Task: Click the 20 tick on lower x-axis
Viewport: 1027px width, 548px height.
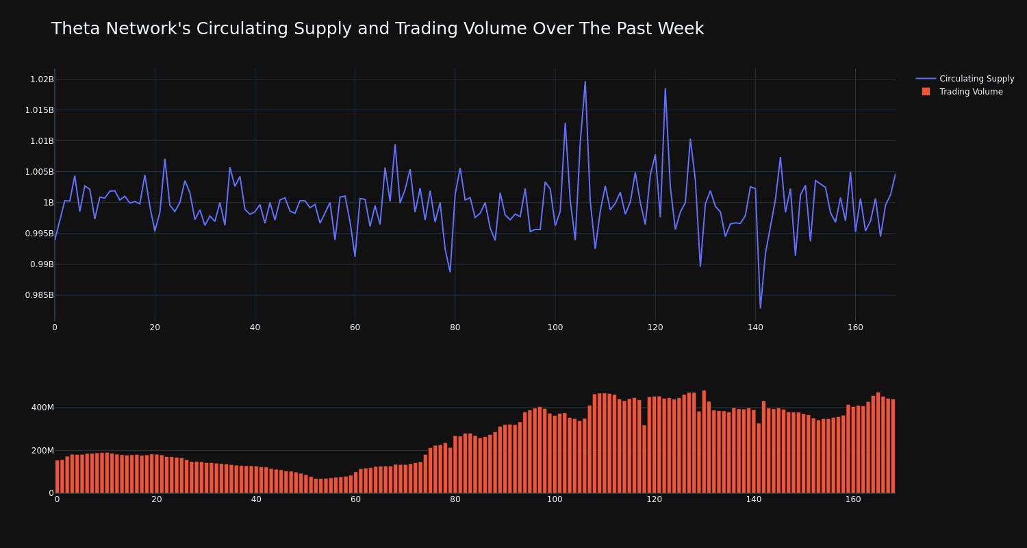Action: point(157,499)
